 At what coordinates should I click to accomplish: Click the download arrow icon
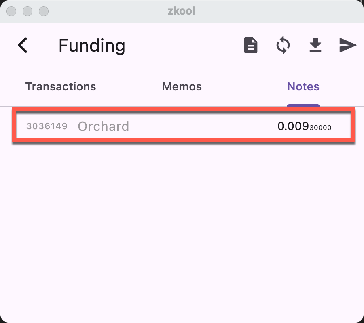click(x=315, y=45)
